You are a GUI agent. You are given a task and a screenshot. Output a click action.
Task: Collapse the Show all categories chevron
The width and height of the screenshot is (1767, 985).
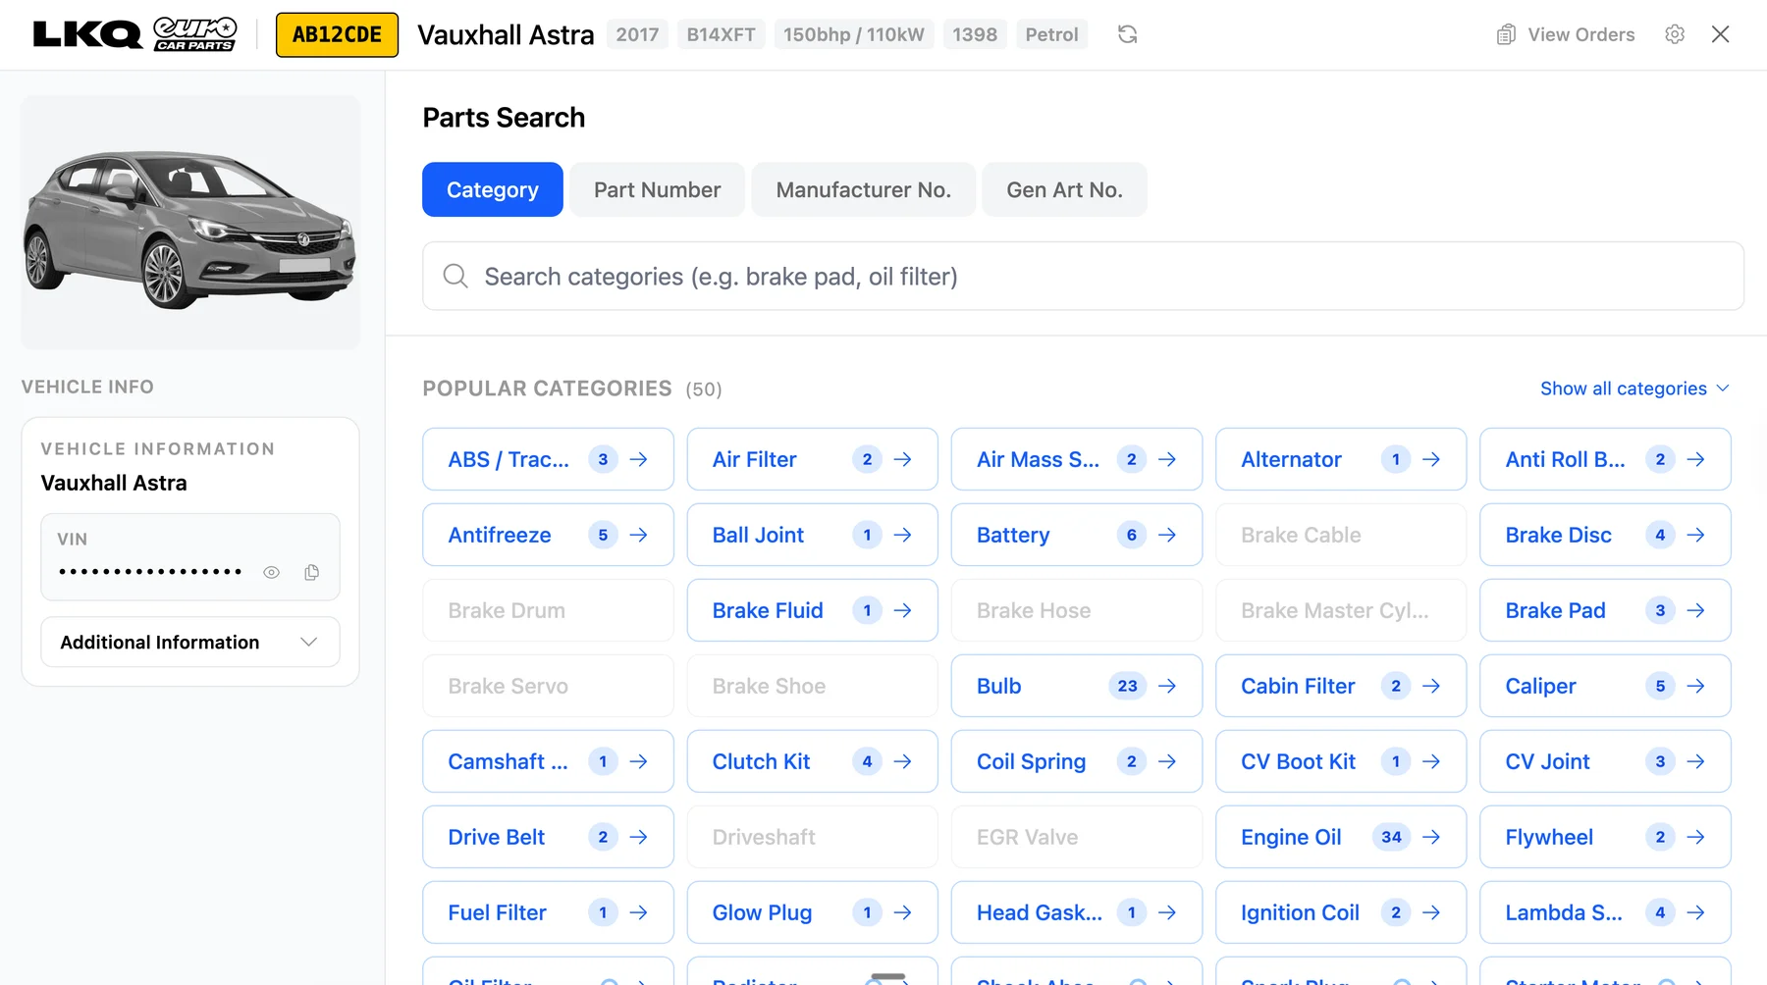tap(1723, 389)
